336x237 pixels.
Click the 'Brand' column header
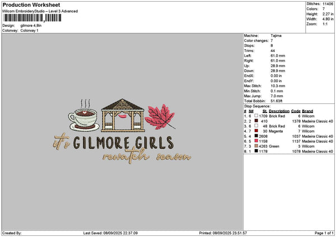pos(307,111)
